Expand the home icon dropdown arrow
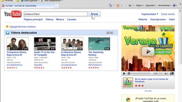182x102 pixels. (x=114, y=5)
